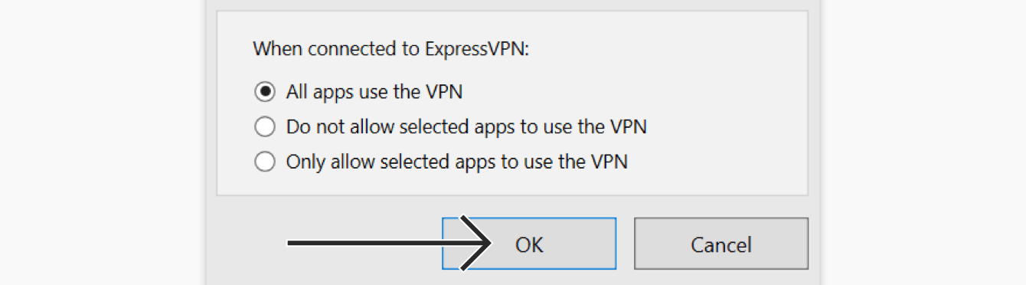This screenshot has height=285, width=1026.
Task: Switch split tunneling to include only selected apps
Action: pos(265,162)
